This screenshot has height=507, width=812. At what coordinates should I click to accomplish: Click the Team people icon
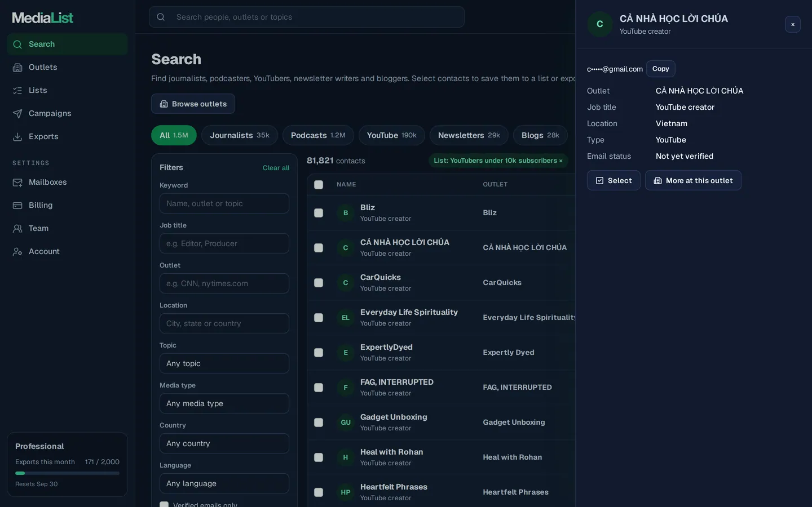click(x=17, y=229)
